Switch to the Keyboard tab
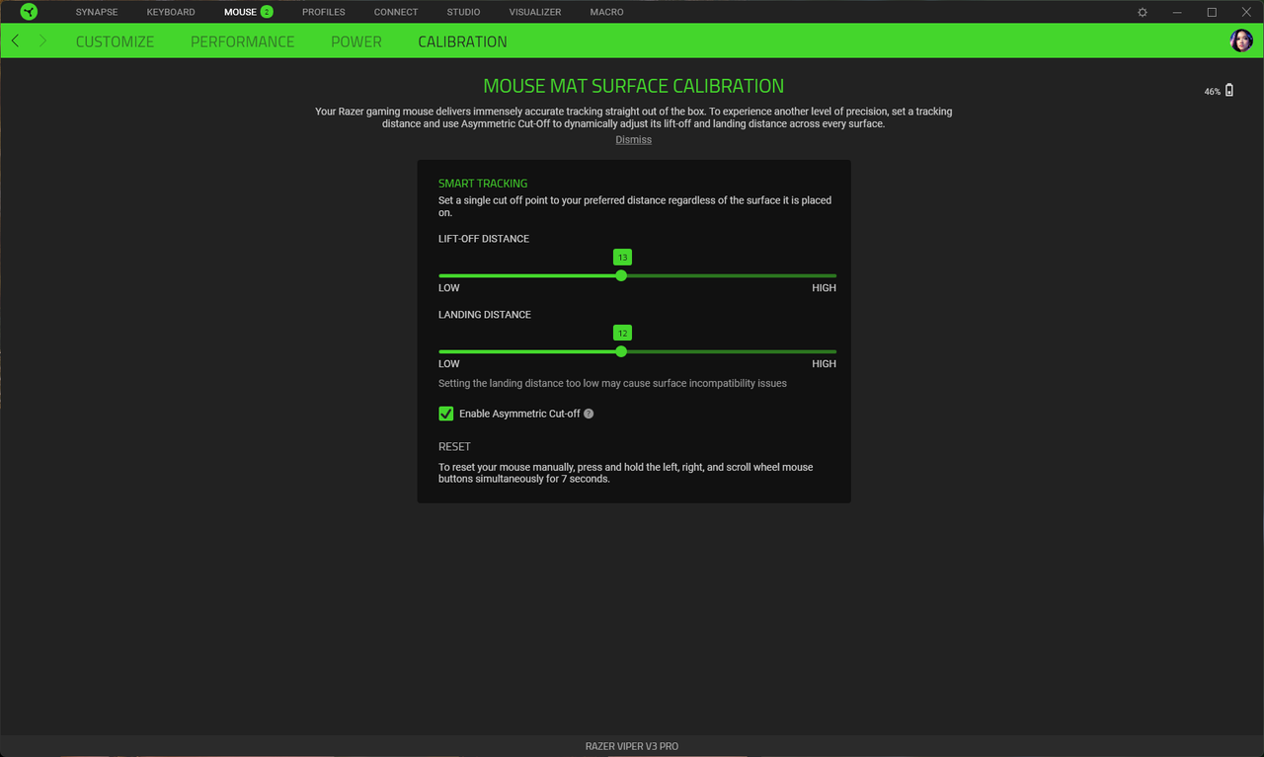1264x757 pixels. click(171, 12)
